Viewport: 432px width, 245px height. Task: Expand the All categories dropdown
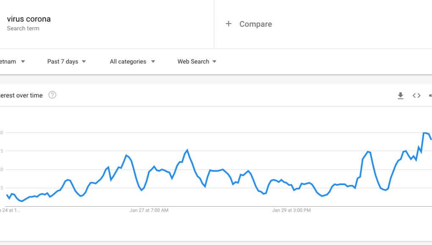click(x=132, y=62)
